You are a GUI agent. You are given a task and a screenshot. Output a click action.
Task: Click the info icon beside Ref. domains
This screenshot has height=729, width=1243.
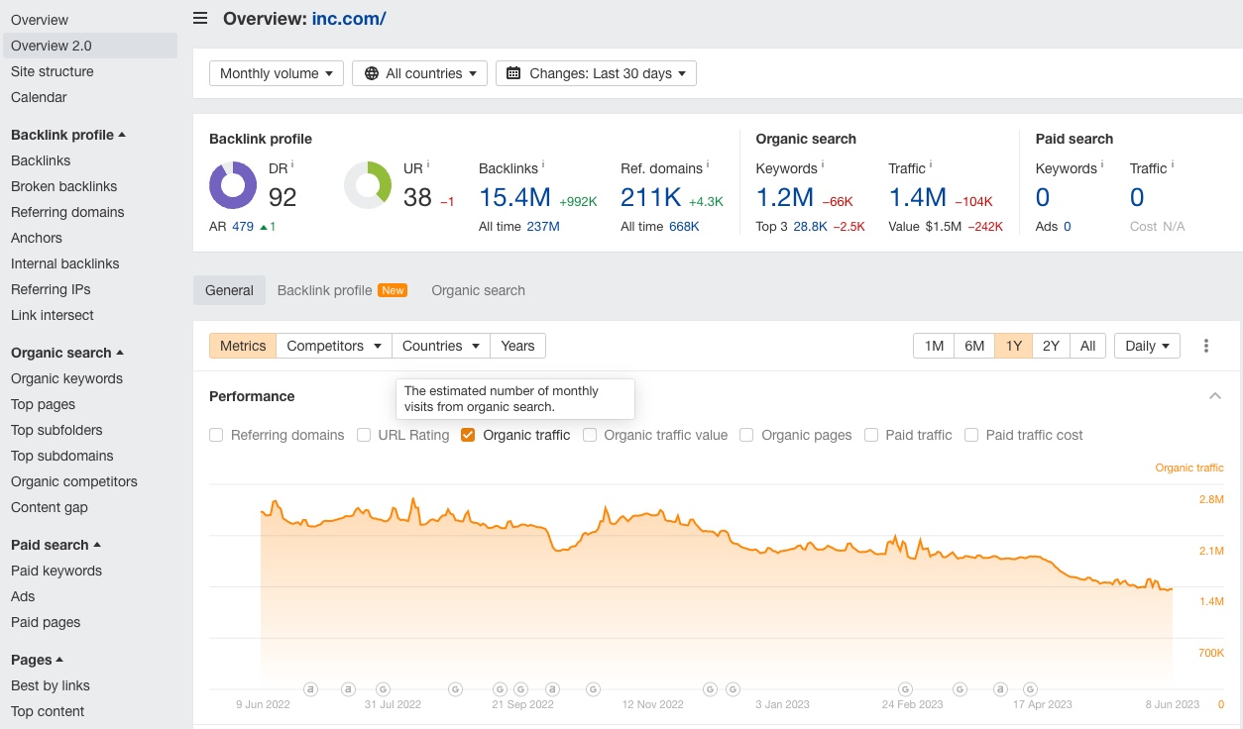(x=708, y=165)
